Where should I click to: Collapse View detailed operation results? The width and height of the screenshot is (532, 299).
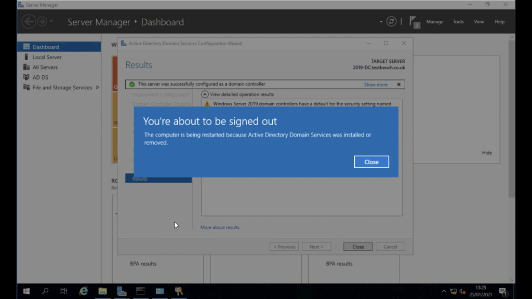205,94
